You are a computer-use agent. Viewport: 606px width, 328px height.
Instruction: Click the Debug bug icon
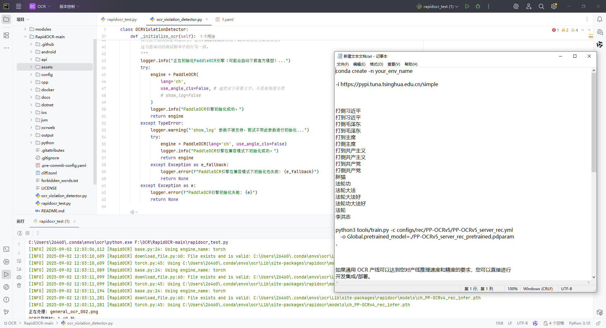tap(478, 6)
